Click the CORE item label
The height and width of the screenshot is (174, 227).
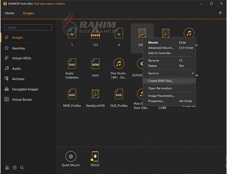pyautogui.click(x=162, y=108)
